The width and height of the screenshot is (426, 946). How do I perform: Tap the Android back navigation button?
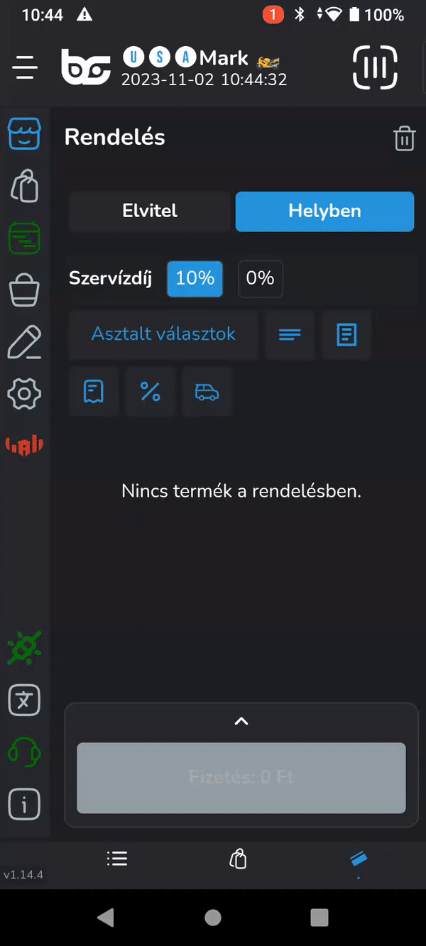(106, 917)
